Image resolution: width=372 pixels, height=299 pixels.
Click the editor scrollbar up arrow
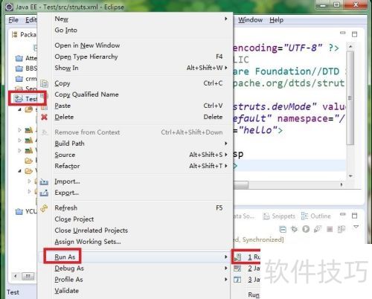350,47
